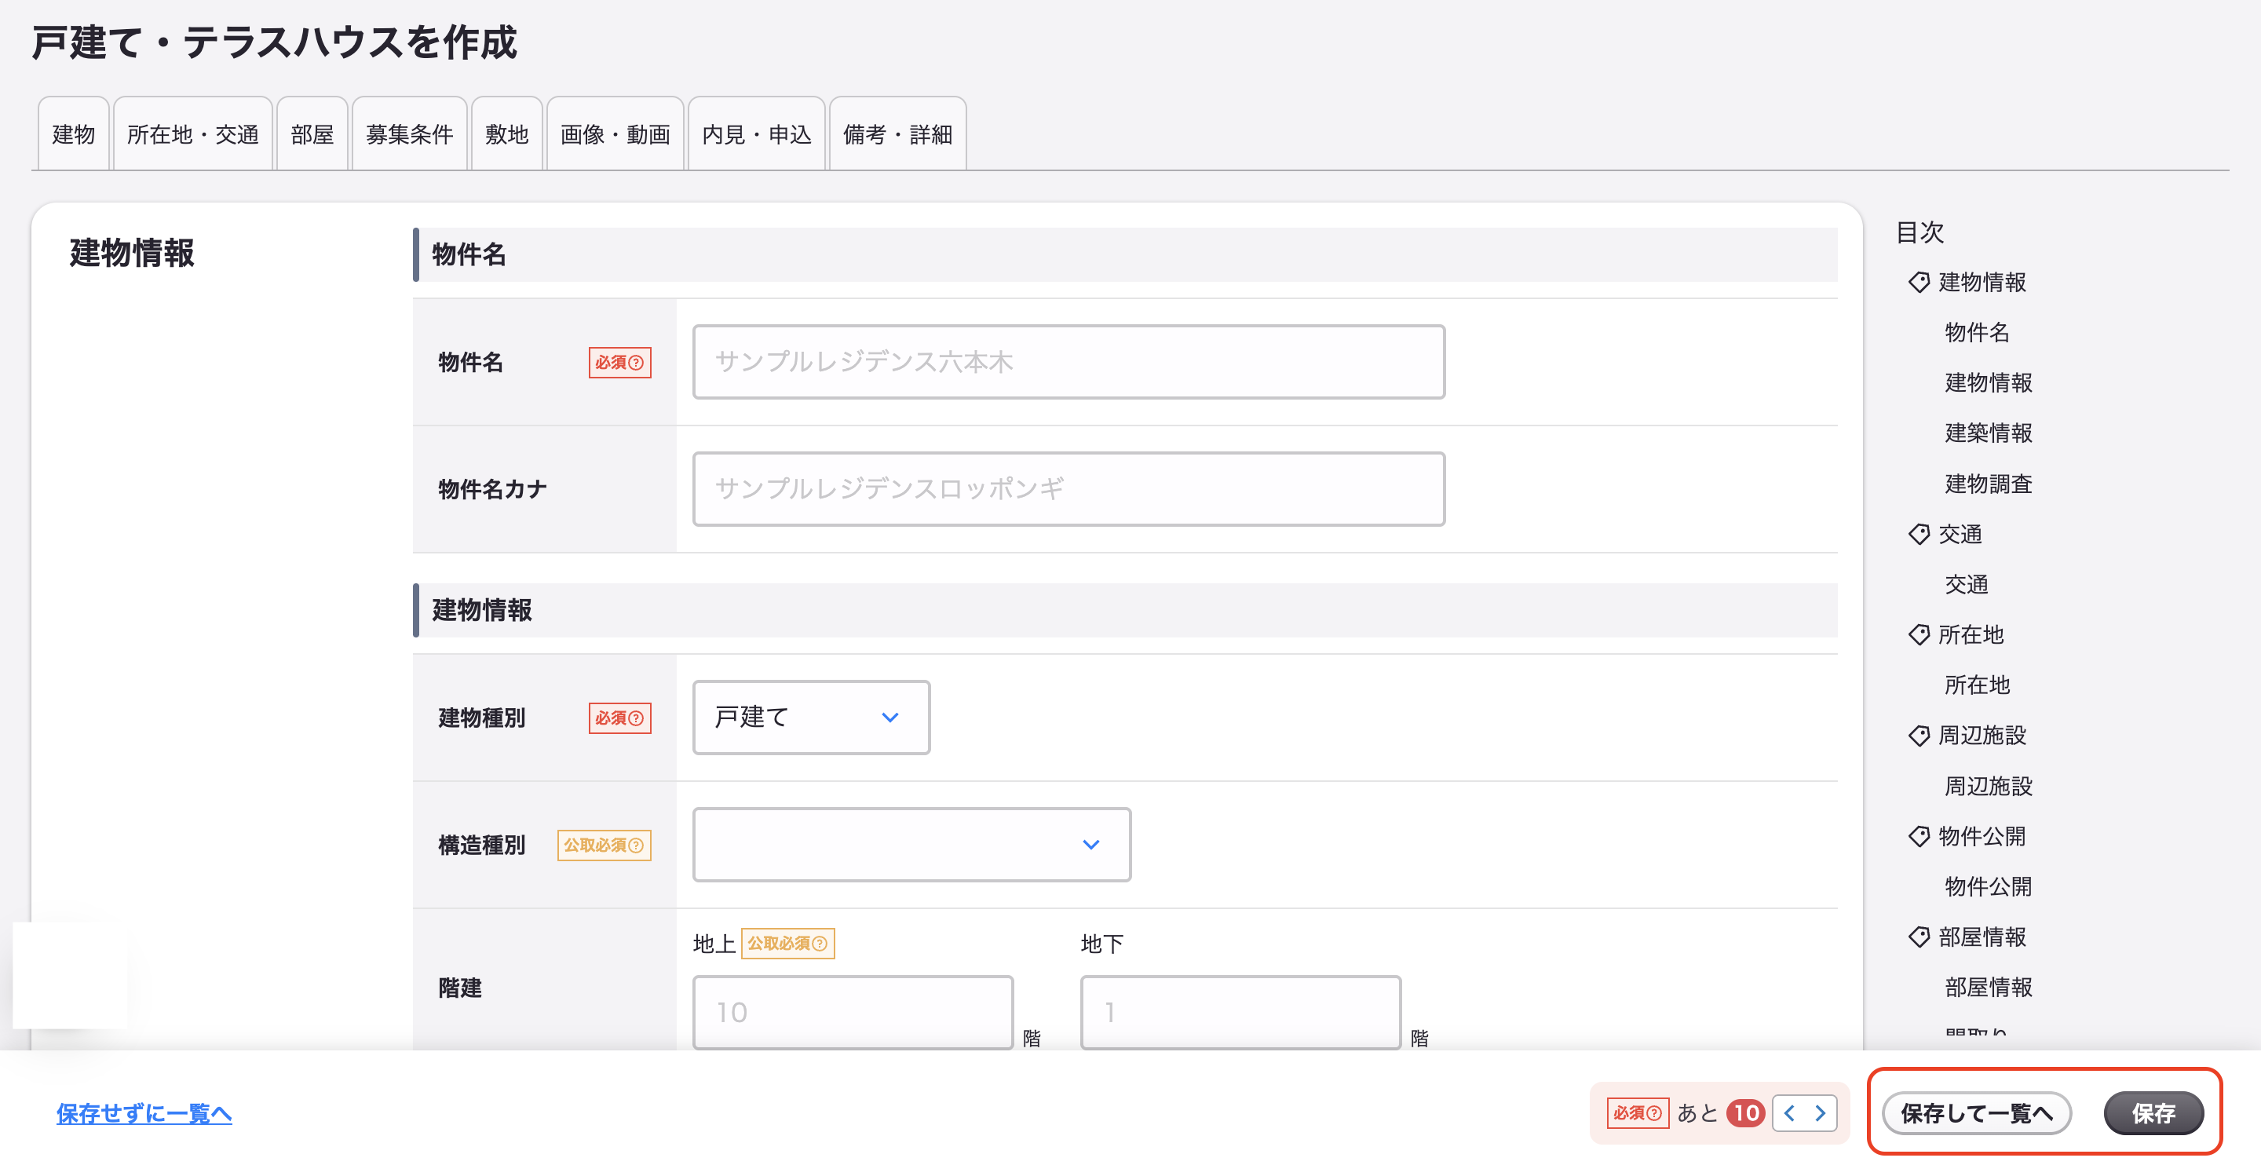Jump to 周辺施設 section heading in 目次
2261x1176 pixels.
point(1982,735)
